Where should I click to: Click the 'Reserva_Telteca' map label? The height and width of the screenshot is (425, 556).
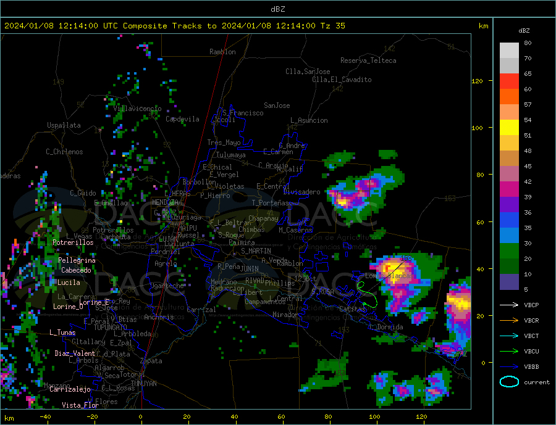(368, 60)
